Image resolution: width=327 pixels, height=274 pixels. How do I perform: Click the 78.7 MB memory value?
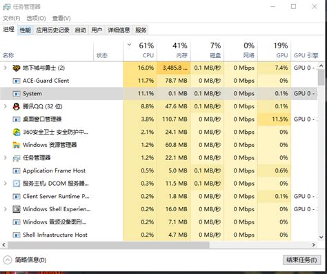coord(177,81)
